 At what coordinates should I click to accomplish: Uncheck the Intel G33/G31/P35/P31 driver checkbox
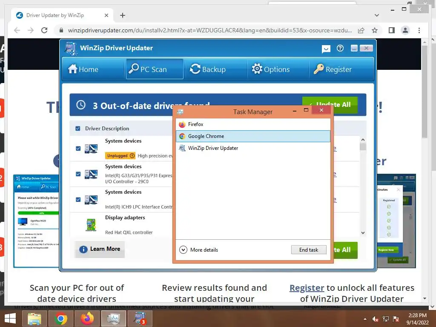pyautogui.click(x=78, y=174)
